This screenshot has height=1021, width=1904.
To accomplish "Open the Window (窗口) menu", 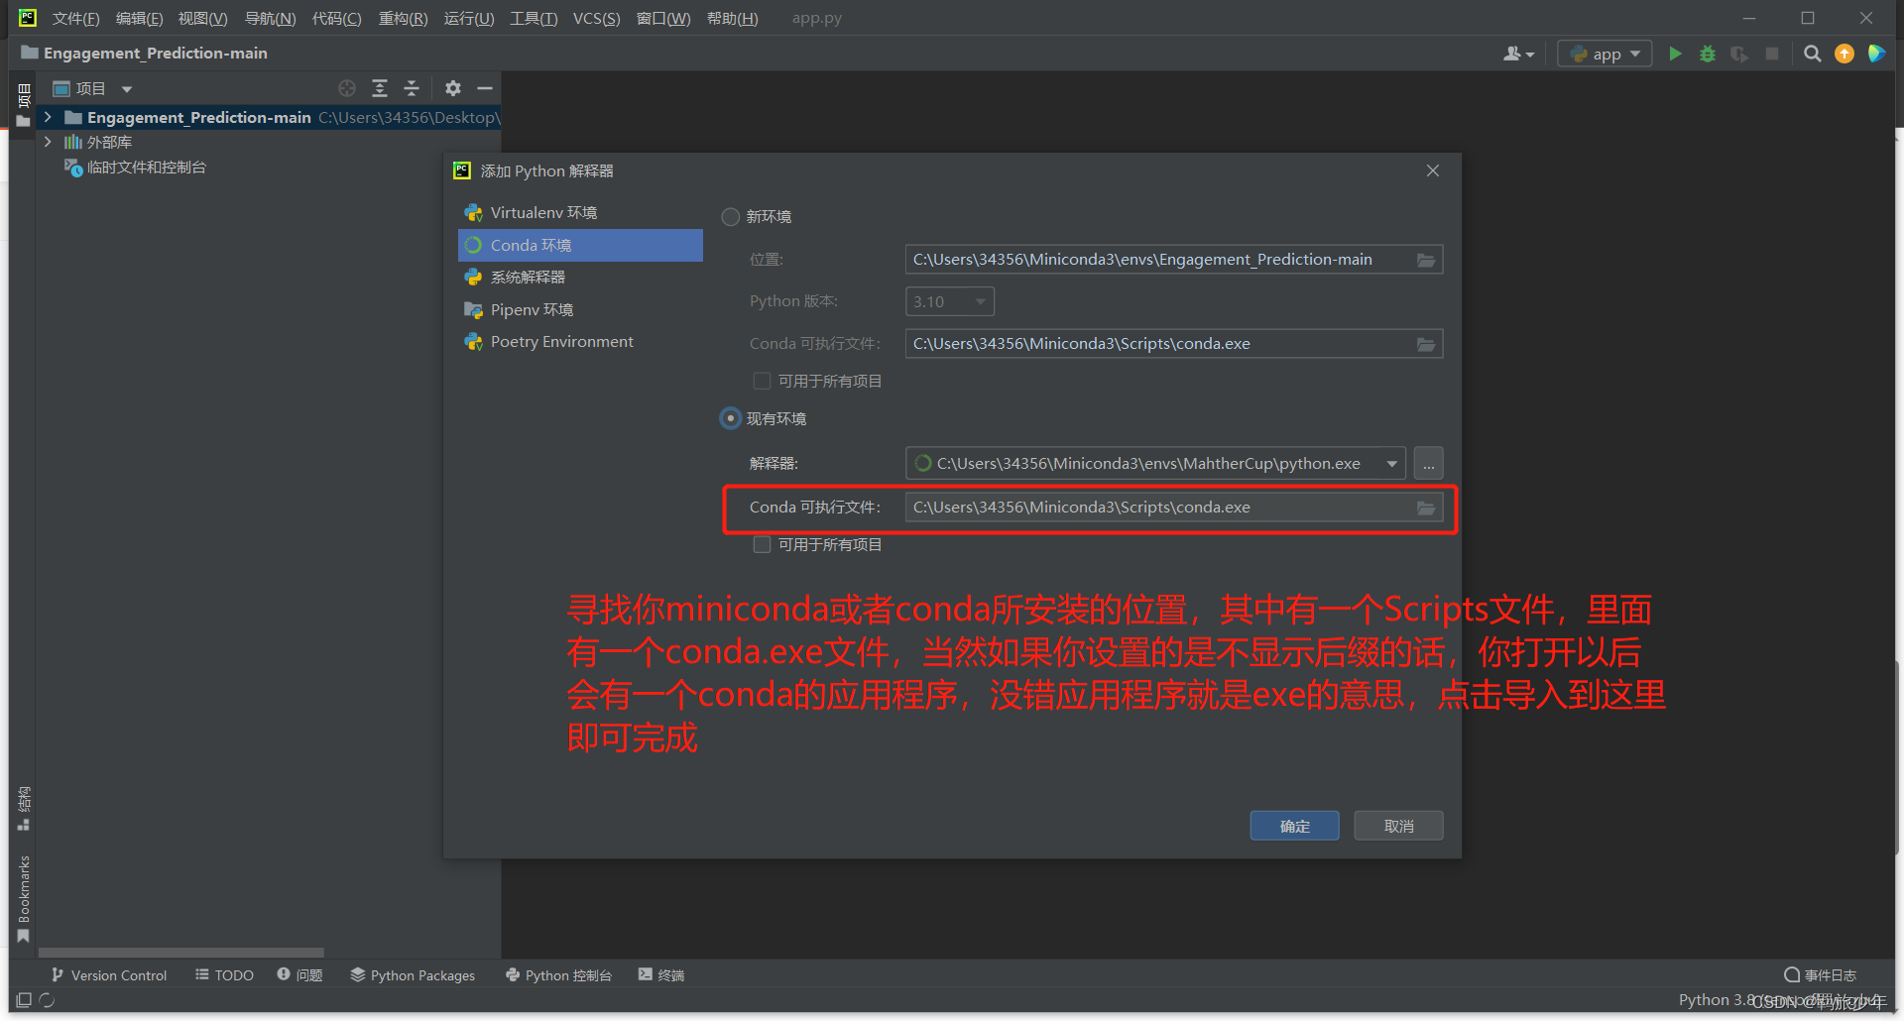I will pyautogui.click(x=662, y=18).
